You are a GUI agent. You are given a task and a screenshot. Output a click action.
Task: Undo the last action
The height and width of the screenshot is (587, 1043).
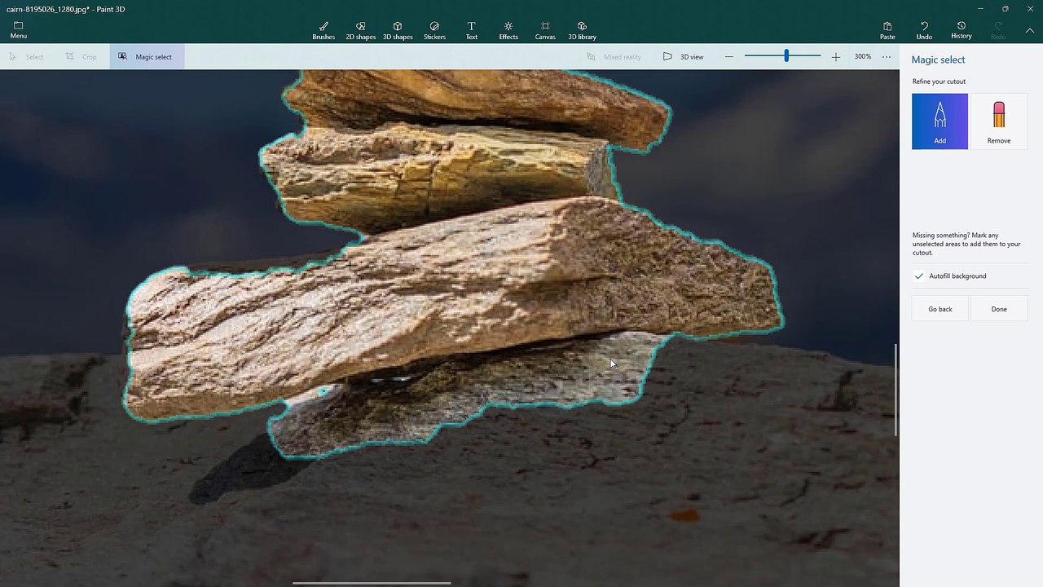point(924,31)
